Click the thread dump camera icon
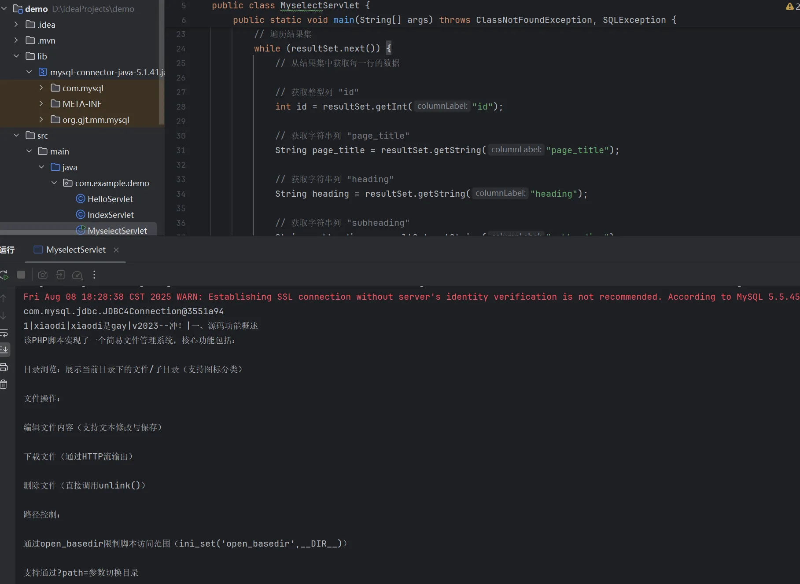Screen dimensions: 800x584 pos(43,275)
